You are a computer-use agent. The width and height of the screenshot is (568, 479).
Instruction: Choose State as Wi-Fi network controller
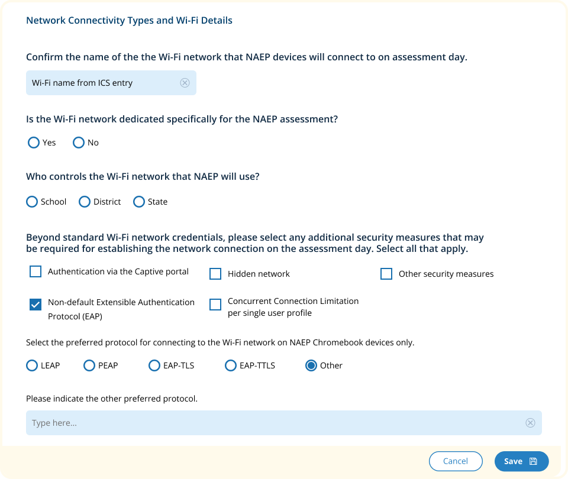tap(139, 202)
